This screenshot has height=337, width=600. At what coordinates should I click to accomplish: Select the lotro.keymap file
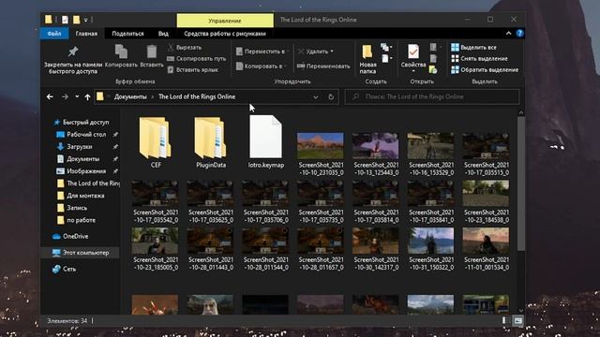coord(265,141)
